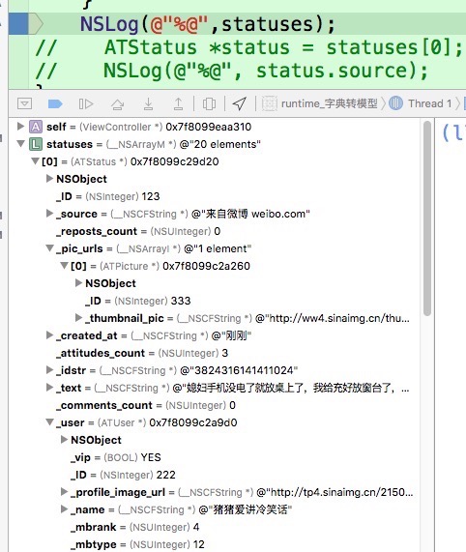Click the 0x7f8099eaa310 self address
The height and width of the screenshot is (552, 466).
point(209,127)
